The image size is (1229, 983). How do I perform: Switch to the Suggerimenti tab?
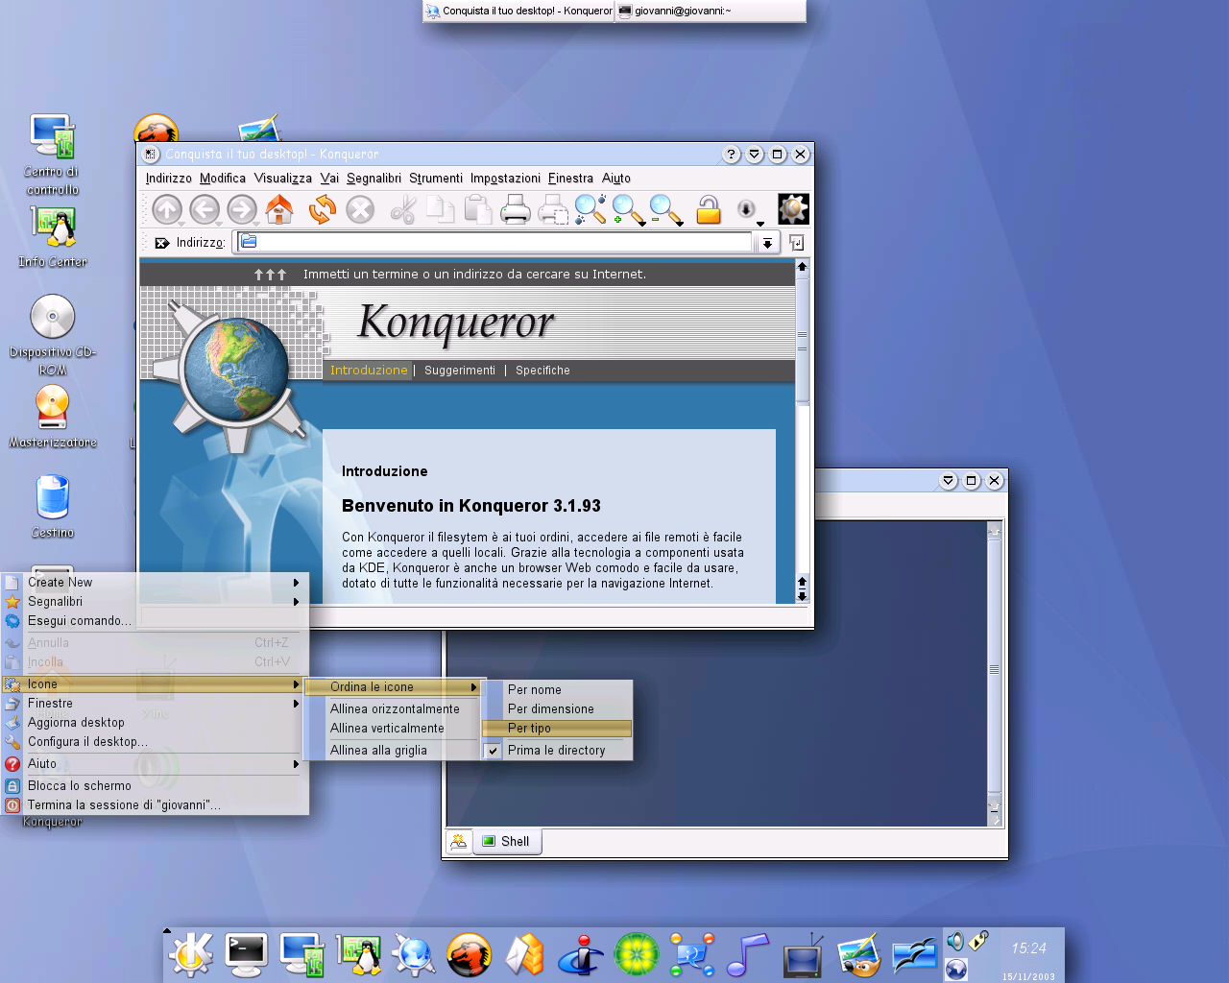coord(460,371)
